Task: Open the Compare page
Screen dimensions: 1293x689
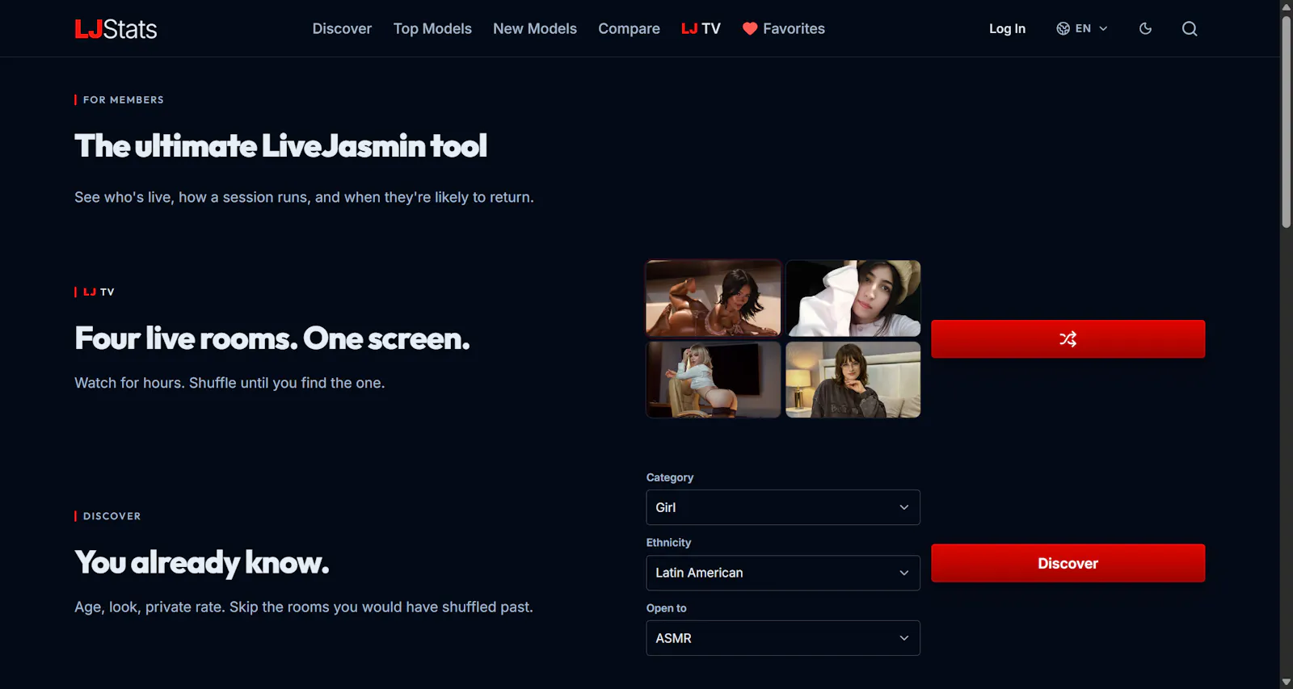Action: tap(629, 28)
